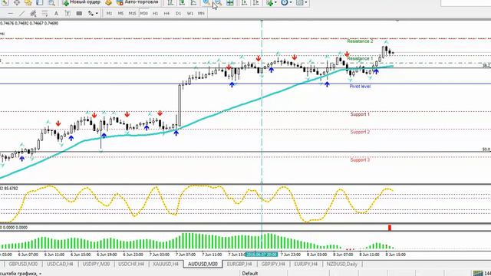This screenshot has width=491, height=276.
Task: Switch timeframe to M15
Action: coord(132,14)
